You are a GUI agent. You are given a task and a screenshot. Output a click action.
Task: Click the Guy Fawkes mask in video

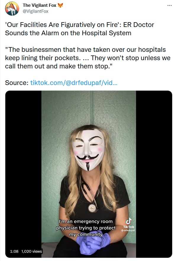[88, 150]
